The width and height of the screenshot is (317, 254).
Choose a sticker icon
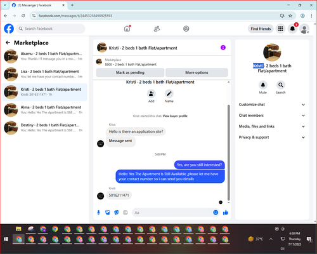click(x=117, y=213)
